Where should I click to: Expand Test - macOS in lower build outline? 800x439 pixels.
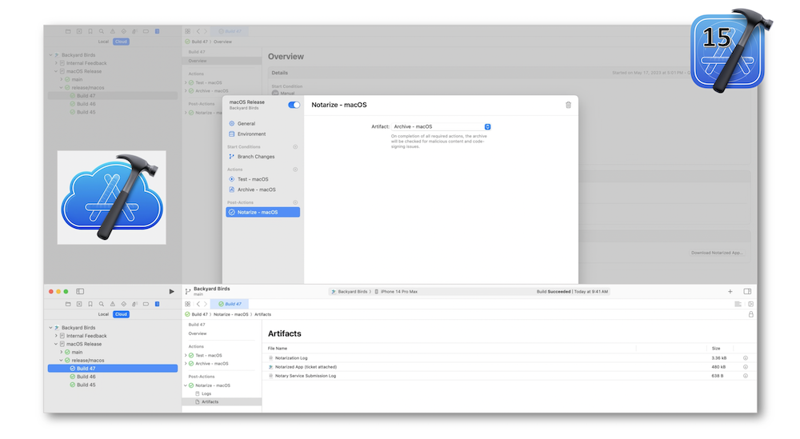[x=186, y=355]
